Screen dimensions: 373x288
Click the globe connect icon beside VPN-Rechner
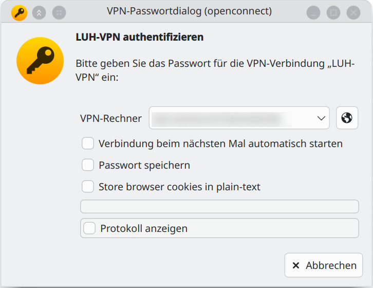tap(347, 118)
